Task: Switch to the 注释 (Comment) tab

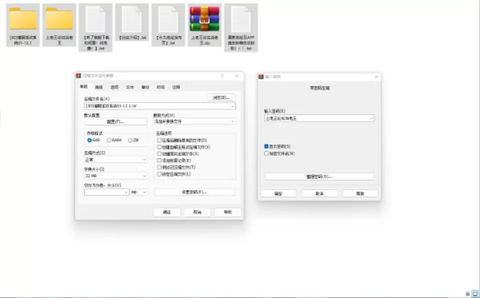Action: 176,87
